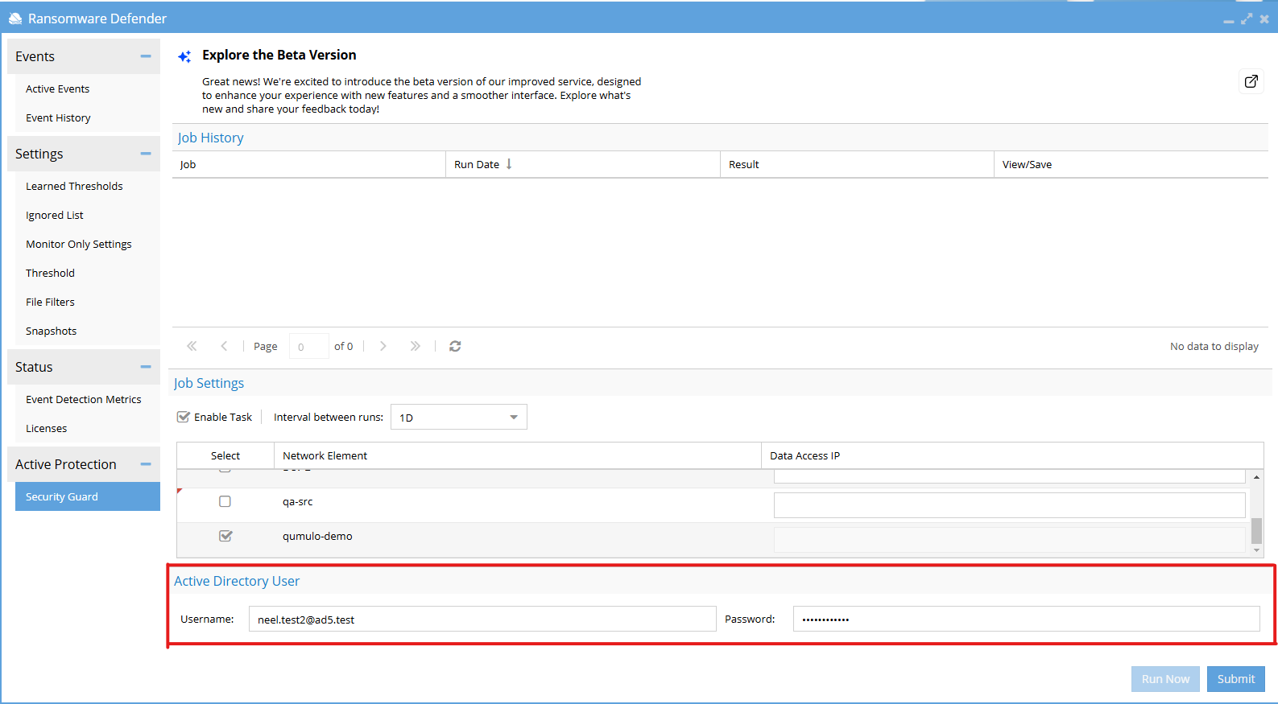The image size is (1278, 704).
Task: Click the Data Access IP column header
Action: (x=1012, y=455)
